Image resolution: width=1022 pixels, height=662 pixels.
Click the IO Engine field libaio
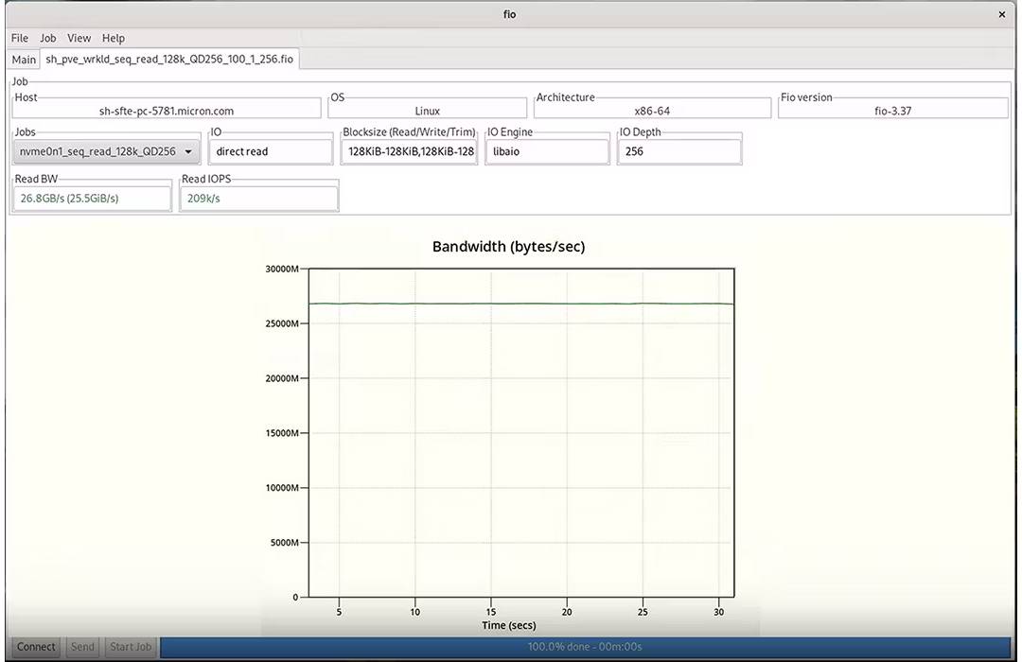click(x=548, y=152)
